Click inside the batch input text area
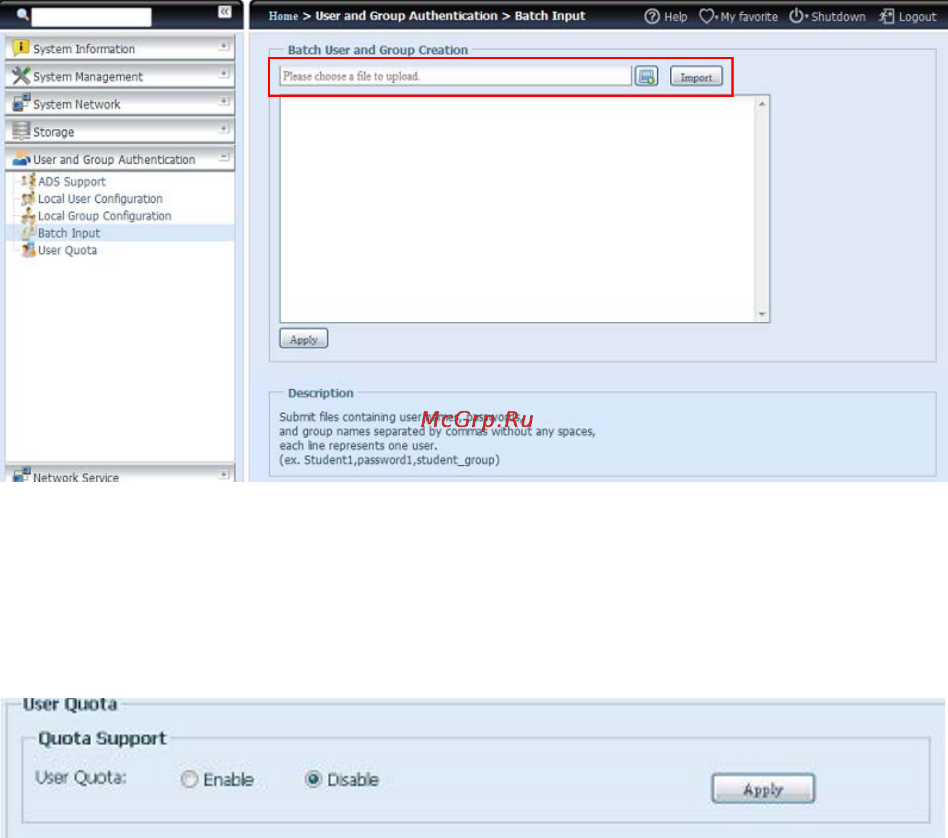The image size is (948, 838). pyautogui.click(x=518, y=209)
